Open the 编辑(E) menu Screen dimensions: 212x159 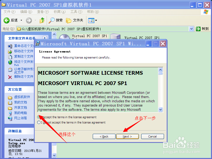click(26, 12)
